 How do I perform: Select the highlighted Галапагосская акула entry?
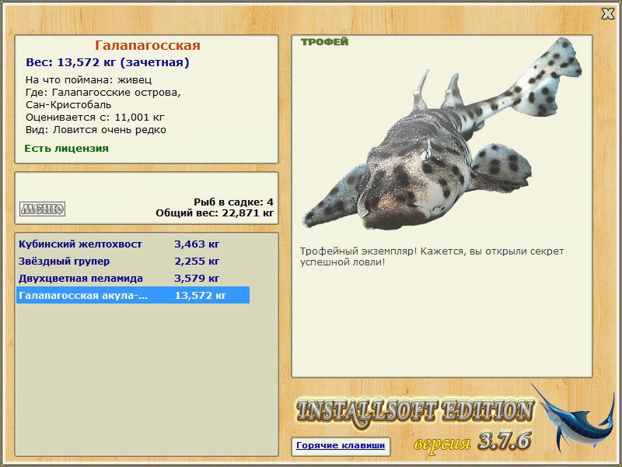(132, 296)
